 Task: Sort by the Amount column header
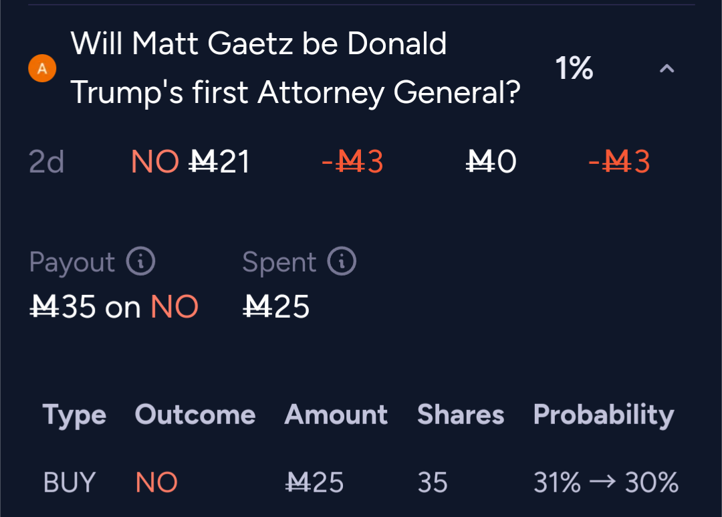tap(336, 414)
